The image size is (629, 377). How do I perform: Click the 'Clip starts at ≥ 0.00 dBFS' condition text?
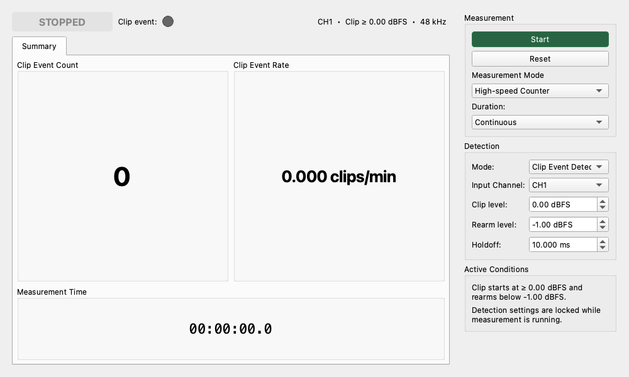[x=526, y=292]
